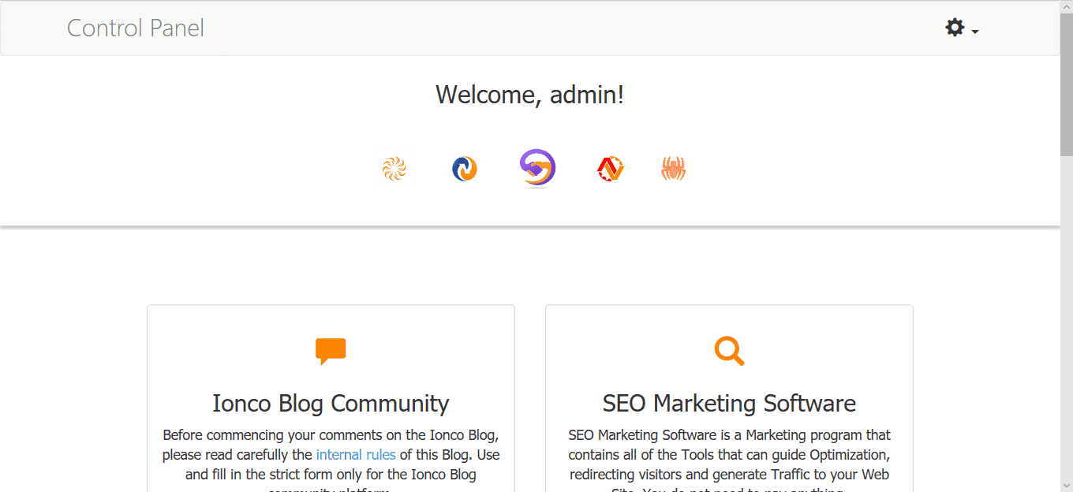The width and height of the screenshot is (1073, 492).
Task: Click the orange spider icon
Action: pos(674,168)
